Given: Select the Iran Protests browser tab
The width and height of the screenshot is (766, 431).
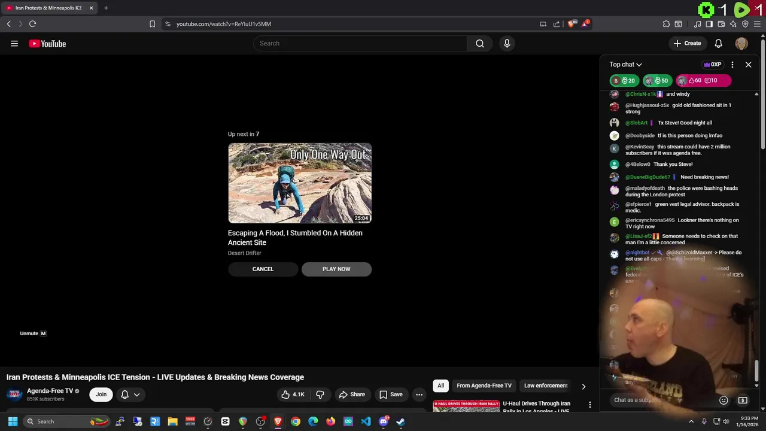Looking at the screenshot, I should tap(49, 8).
